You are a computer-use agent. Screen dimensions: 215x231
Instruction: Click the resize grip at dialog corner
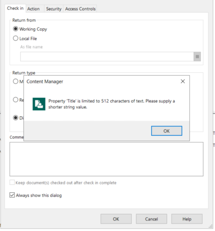[x=210, y=226]
